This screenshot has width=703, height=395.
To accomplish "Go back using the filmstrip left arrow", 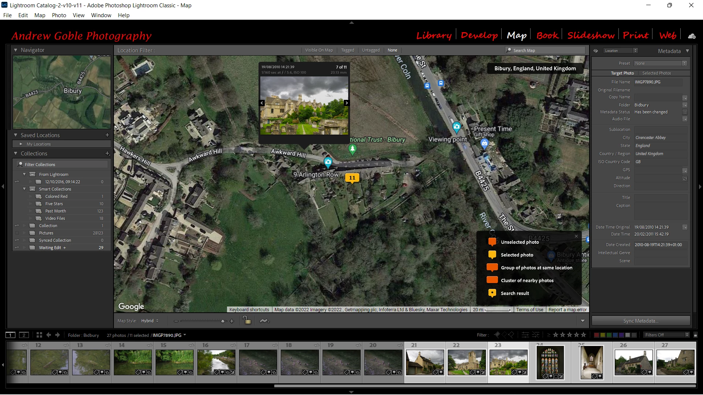I will 48,335.
